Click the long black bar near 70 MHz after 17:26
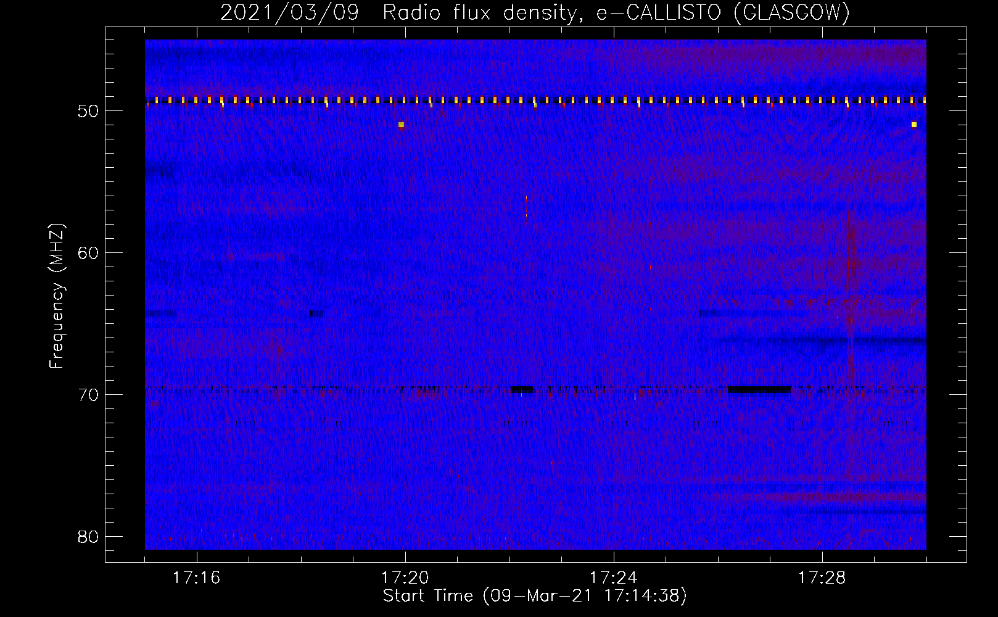This screenshot has width=998, height=617. (x=759, y=389)
